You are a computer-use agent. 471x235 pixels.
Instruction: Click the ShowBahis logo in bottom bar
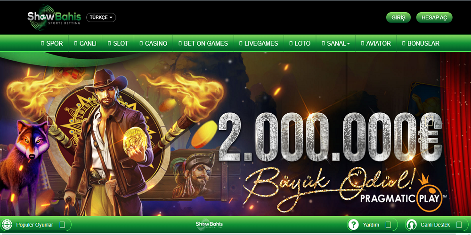[x=206, y=226]
